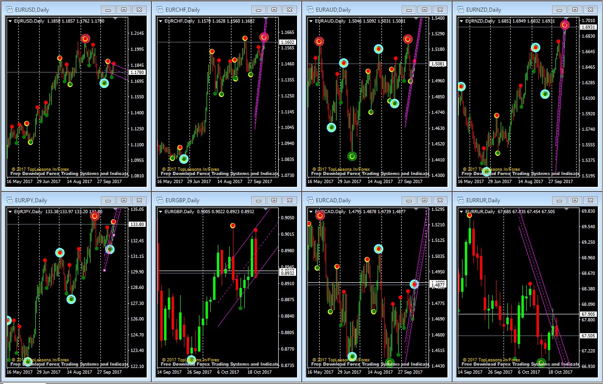Select the EURCHF current price label 1.1602

point(287,42)
